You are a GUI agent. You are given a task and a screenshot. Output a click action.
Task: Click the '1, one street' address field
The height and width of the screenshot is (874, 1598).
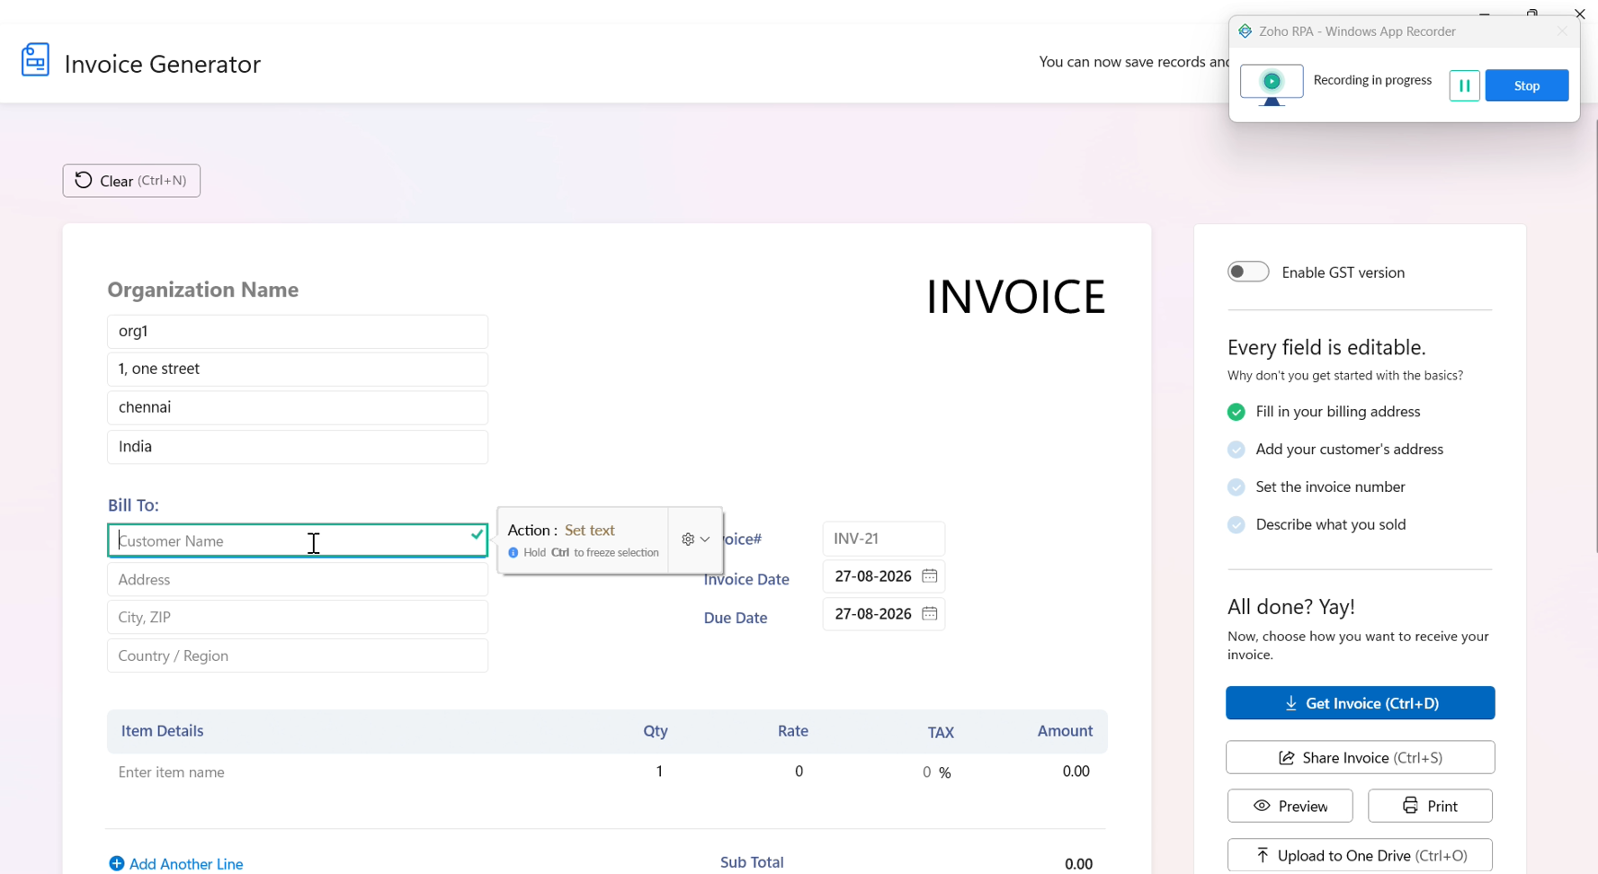pos(298,370)
